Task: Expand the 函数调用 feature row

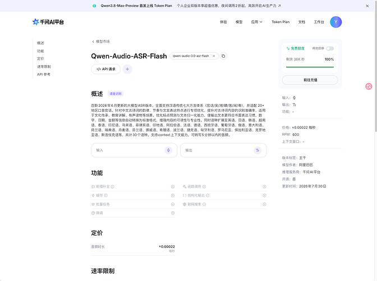Action: tap(264, 187)
